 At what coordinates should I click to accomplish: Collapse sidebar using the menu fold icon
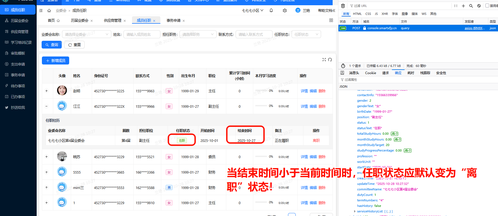[41, 10]
